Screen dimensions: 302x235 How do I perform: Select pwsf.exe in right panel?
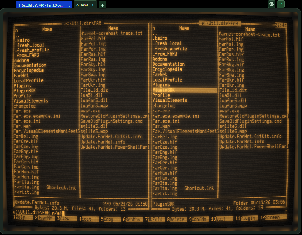point(229,111)
